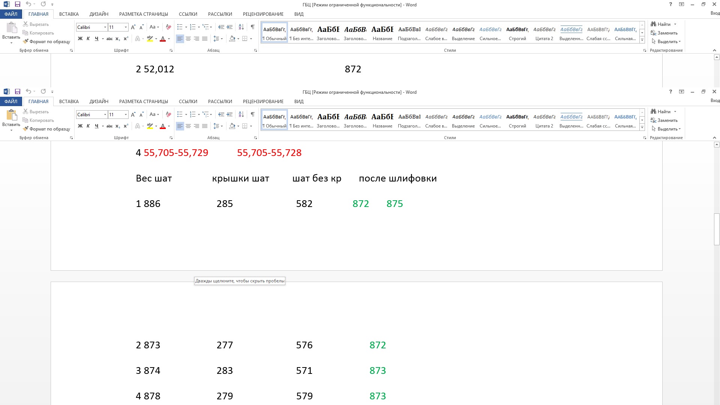
Task: Open Calibri font name dropdown in lower ribbon
Action: pos(105,114)
